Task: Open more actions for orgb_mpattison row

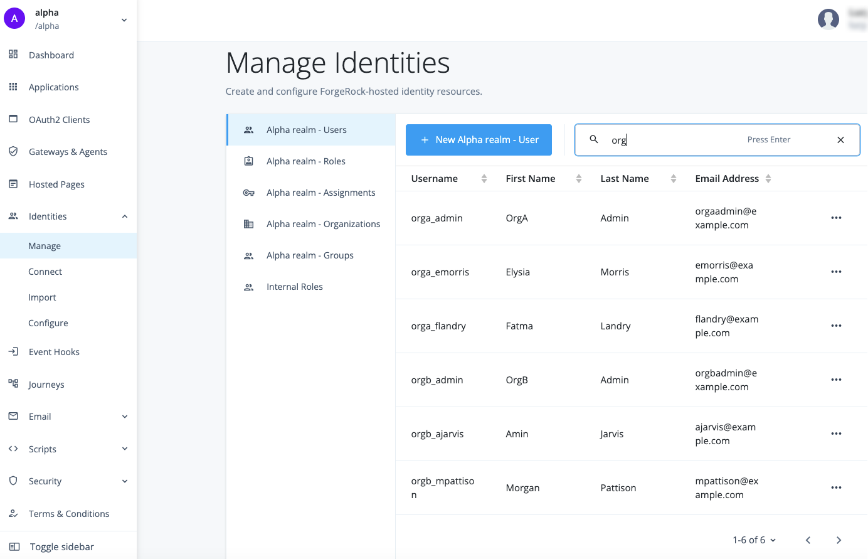Action: click(x=836, y=487)
